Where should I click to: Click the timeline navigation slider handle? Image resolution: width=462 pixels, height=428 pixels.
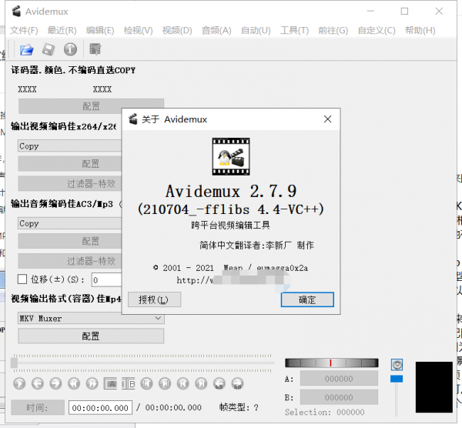pos(14,363)
